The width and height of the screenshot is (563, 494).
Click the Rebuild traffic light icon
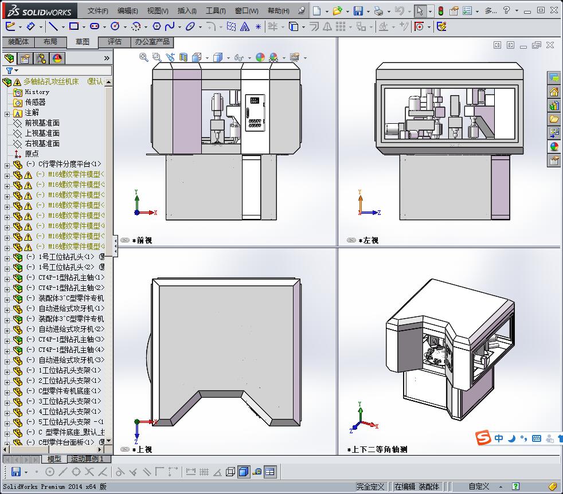tap(440, 11)
